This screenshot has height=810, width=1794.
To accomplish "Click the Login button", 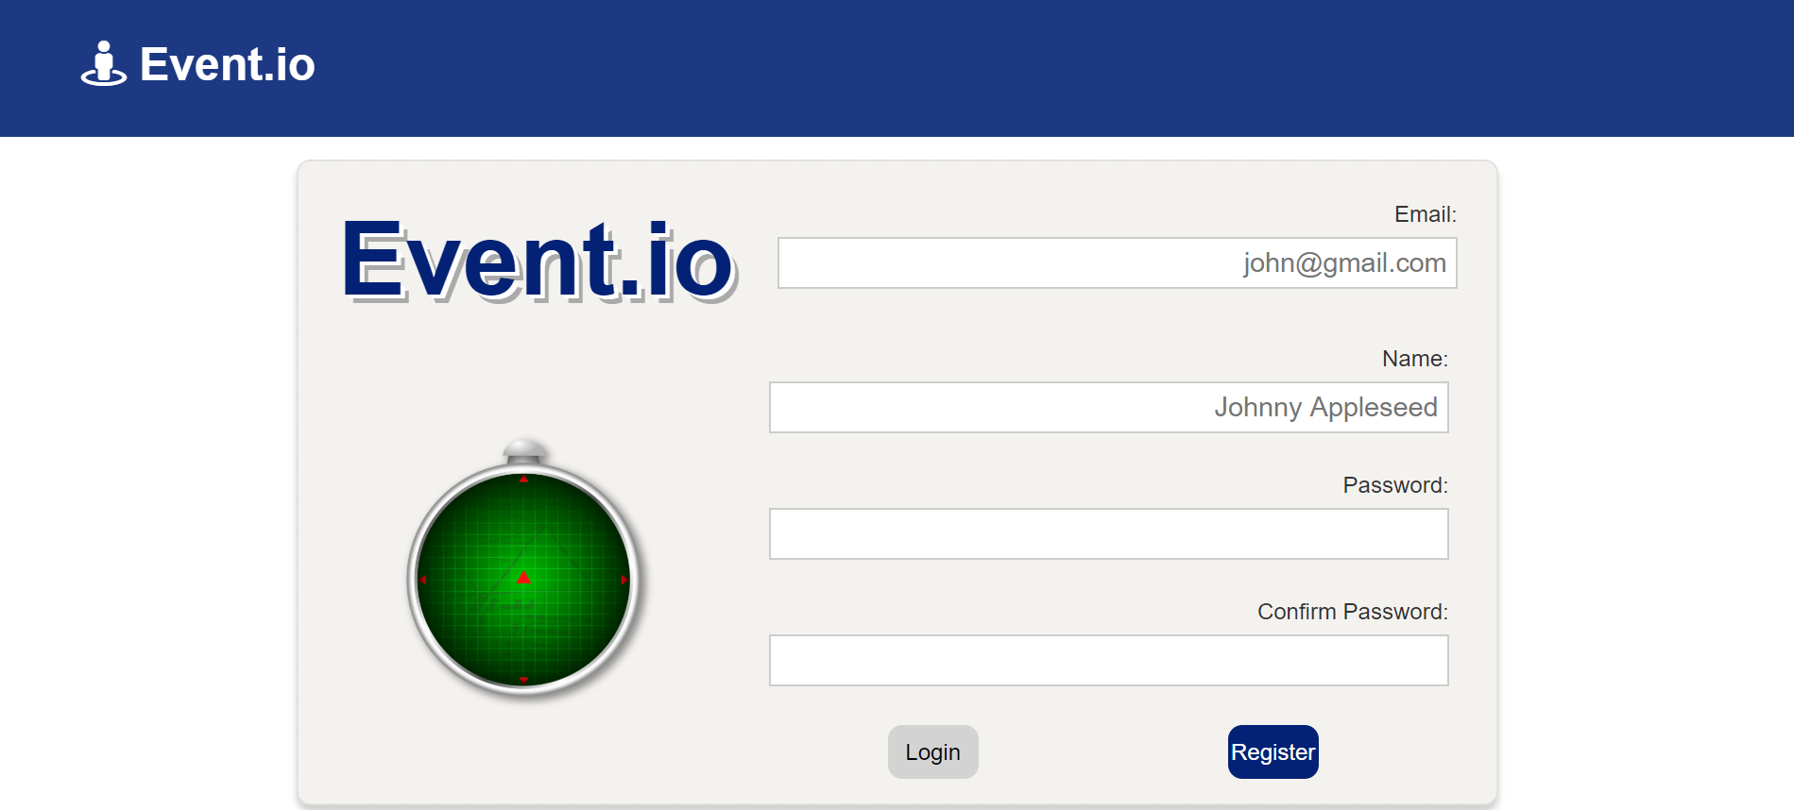I will pos(932,751).
